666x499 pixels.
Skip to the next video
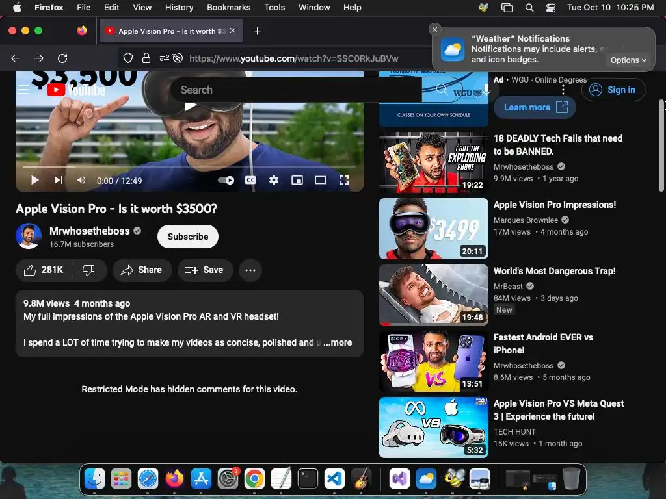[x=59, y=181]
